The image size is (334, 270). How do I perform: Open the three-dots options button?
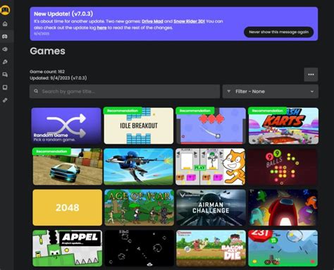[311, 75]
